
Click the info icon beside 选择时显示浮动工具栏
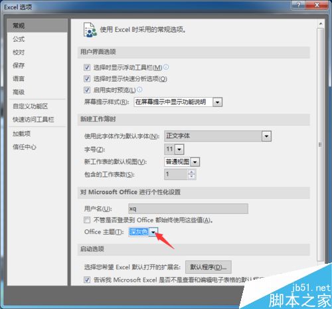(166, 67)
